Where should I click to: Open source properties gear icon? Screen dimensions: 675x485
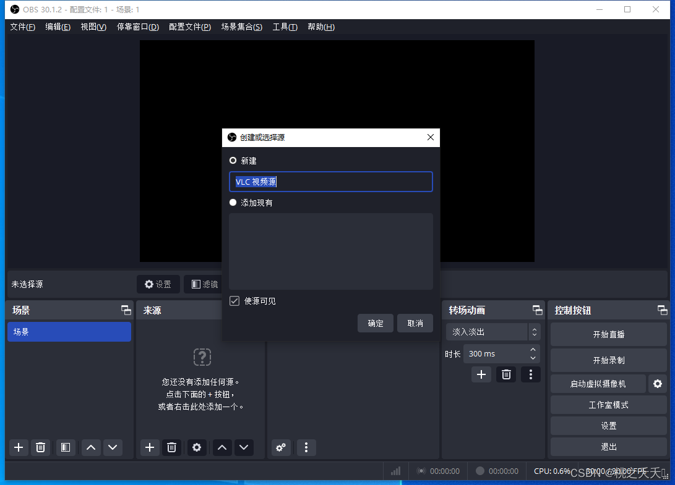(197, 447)
